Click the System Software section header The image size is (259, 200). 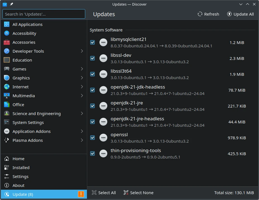coord(106,30)
